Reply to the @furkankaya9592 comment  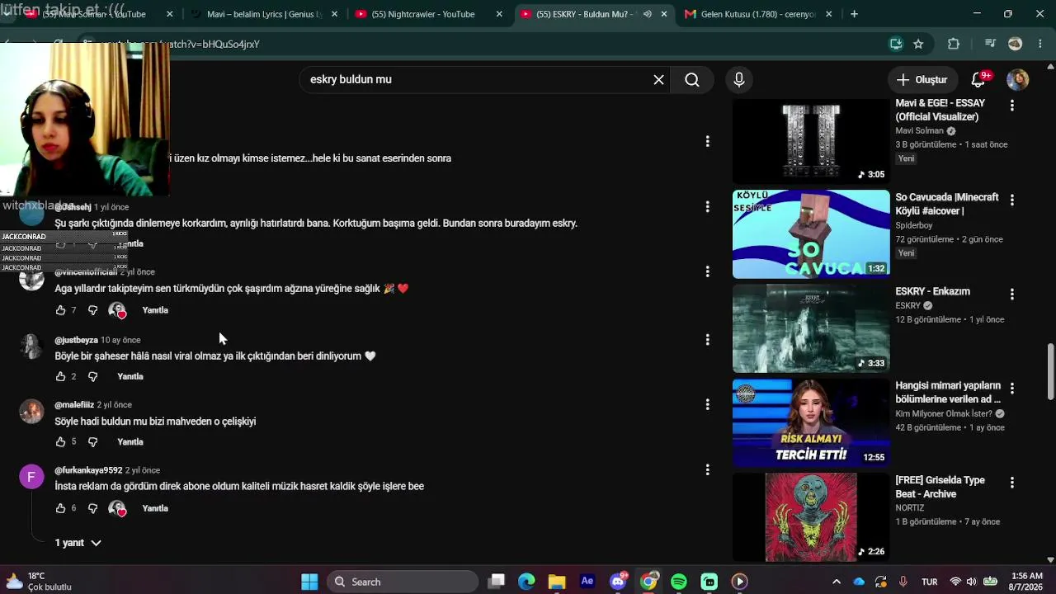pos(155,508)
